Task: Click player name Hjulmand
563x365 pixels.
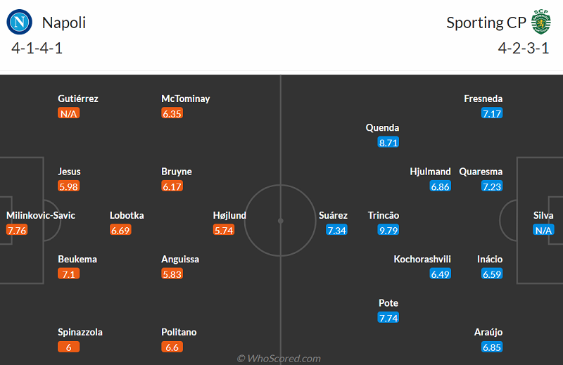Action: click(x=431, y=172)
